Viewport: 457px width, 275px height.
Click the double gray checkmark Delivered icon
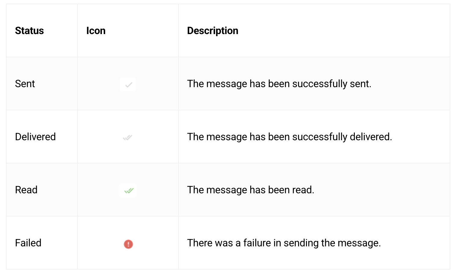point(128,138)
